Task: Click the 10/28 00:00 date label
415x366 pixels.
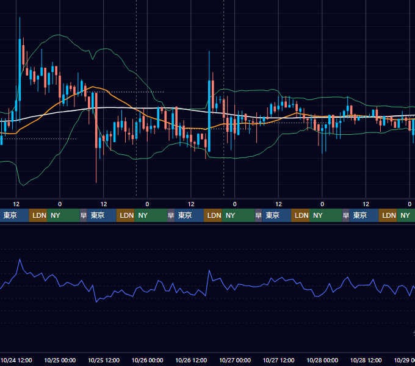Action: pos(322,360)
